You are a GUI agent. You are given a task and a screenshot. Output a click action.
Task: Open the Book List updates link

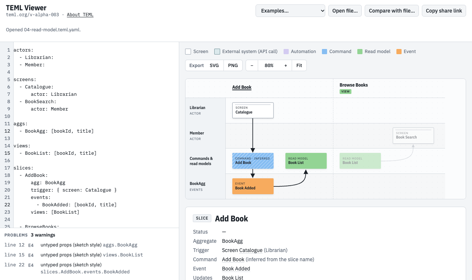click(233, 278)
